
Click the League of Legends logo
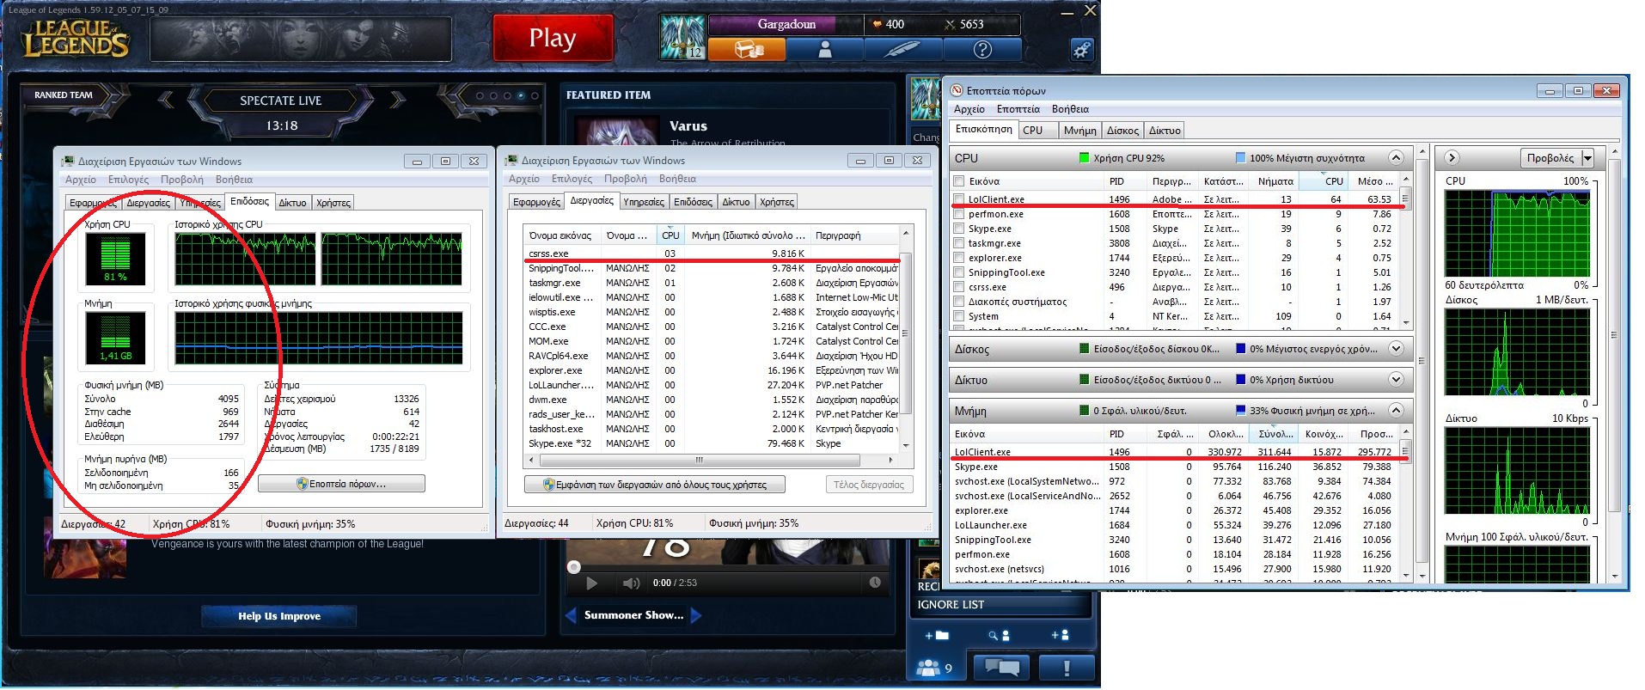pyautogui.click(x=76, y=39)
